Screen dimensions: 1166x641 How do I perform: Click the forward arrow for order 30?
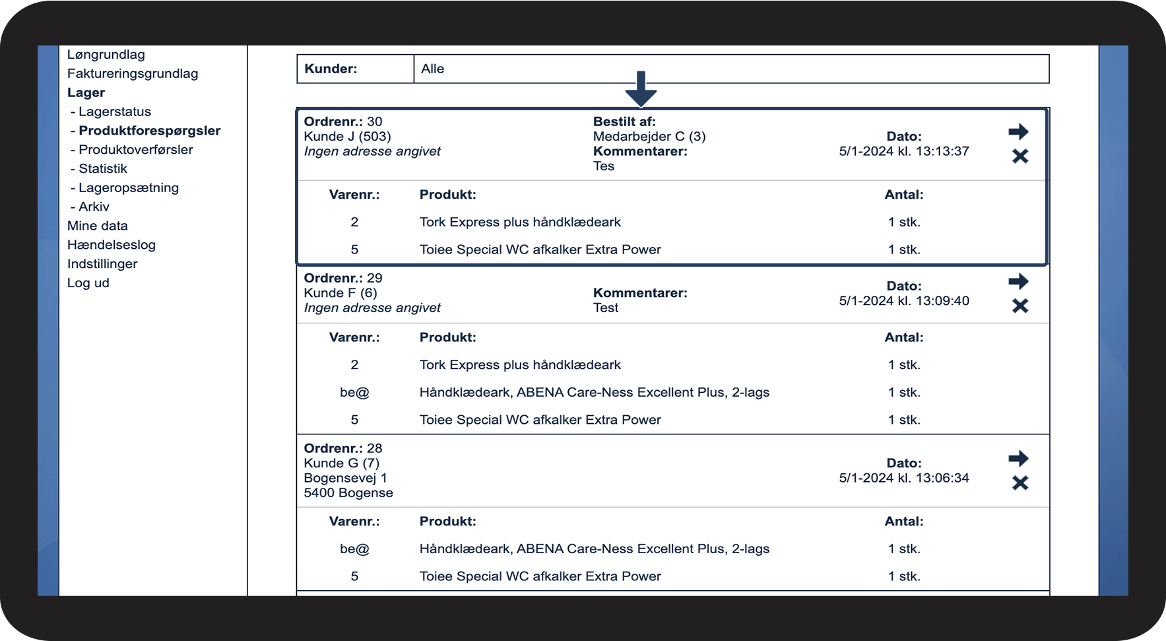pyautogui.click(x=1018, y=132)
